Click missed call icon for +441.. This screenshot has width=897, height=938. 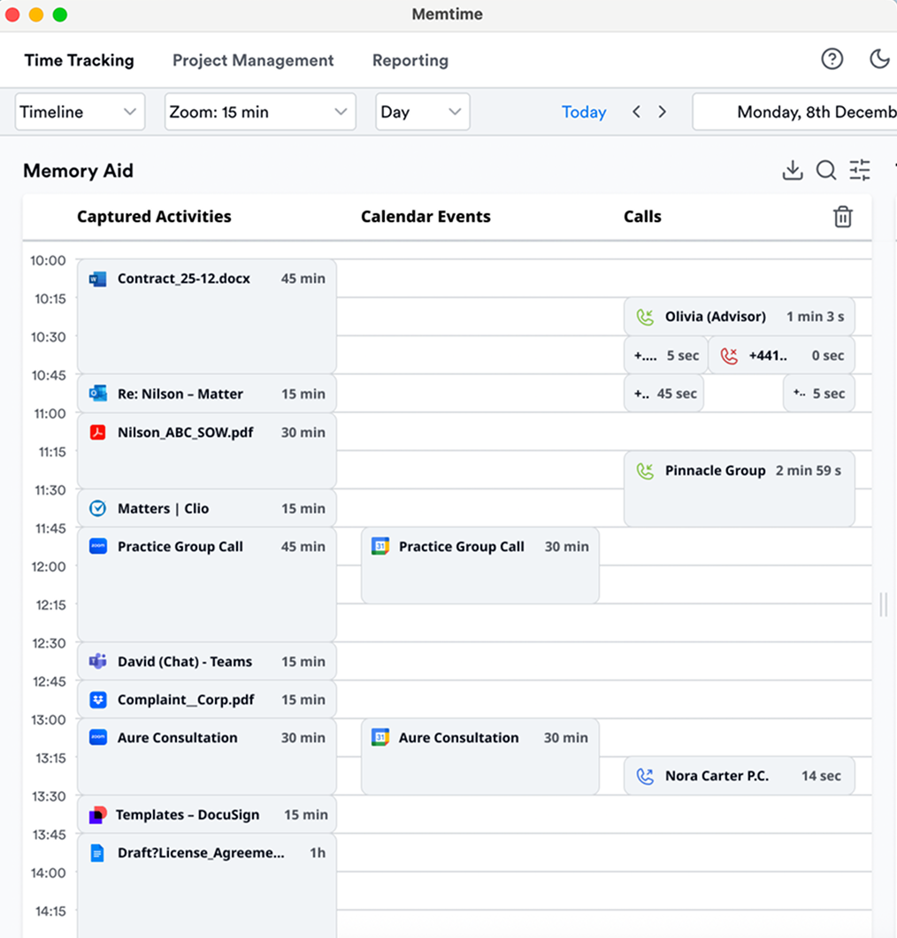click(x=729, y=356)
